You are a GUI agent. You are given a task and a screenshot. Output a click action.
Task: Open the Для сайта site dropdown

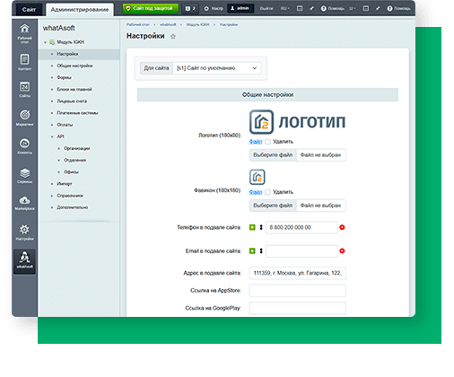coord(217,68)
